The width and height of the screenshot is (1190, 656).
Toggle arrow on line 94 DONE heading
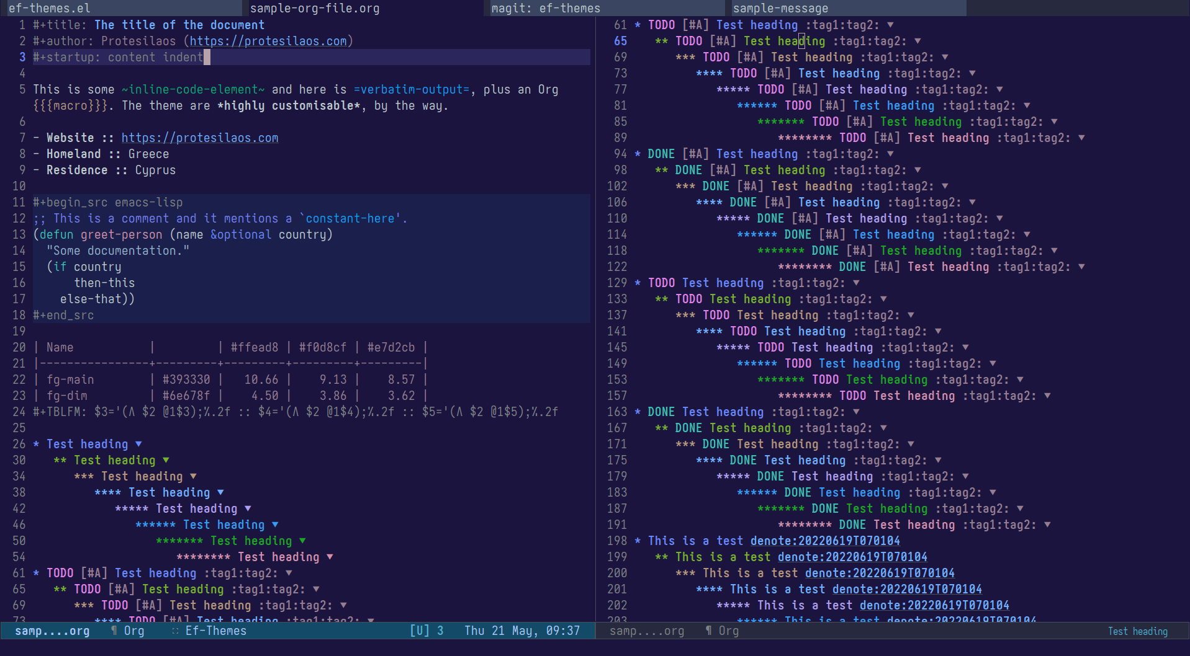pos(890,154)
